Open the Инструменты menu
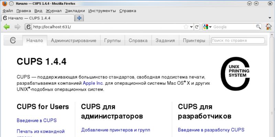Viewport: 275px width, 137px height. coord(102,11)
